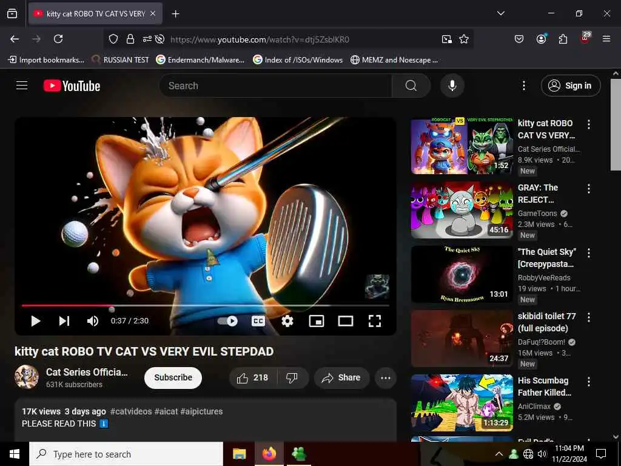Image resolution: width=621 pixels, height=466 pixels.
Task: Close the kitty cat ROBO TV tab
Action: click(153, 14)
